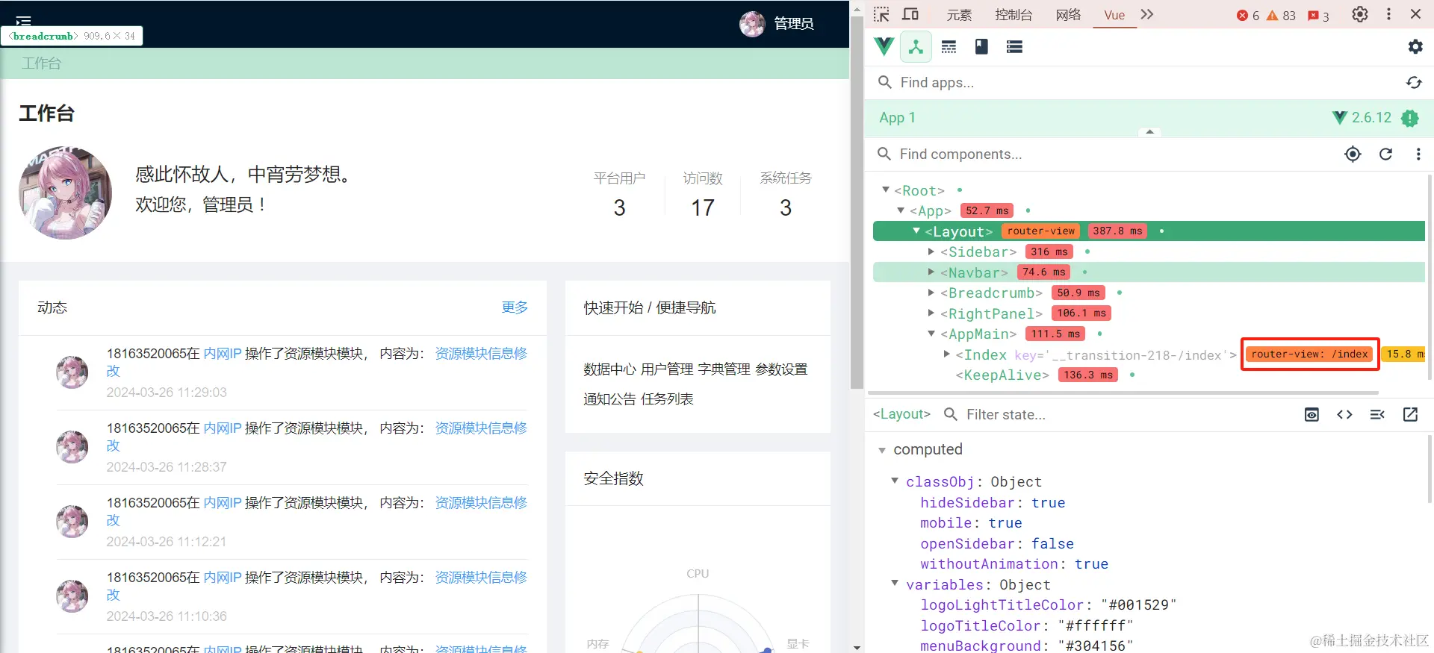
Task: Focus the Find apps search field
Action: [x=1135, y=83]
